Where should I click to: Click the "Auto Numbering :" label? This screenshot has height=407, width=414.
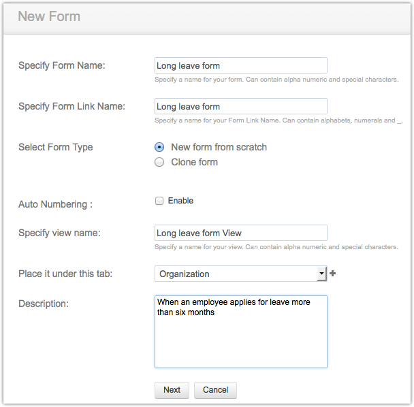click(55, 203)
